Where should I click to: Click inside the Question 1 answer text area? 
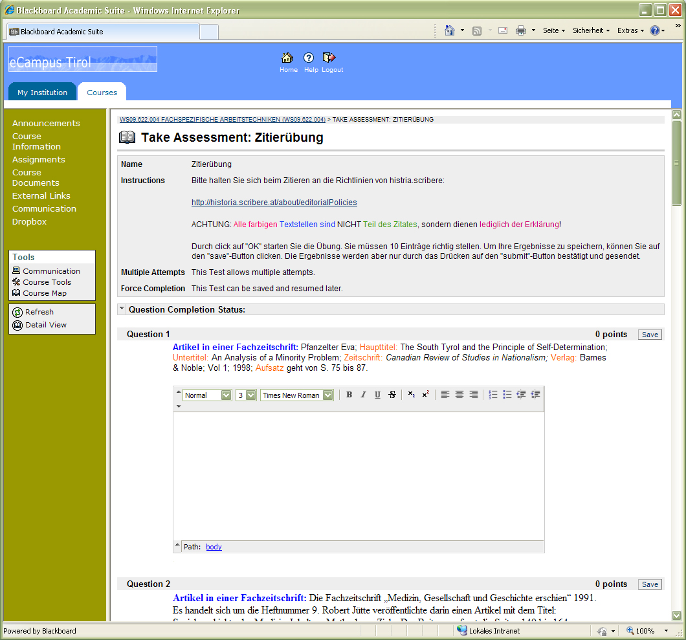click(x=359, y=476)
